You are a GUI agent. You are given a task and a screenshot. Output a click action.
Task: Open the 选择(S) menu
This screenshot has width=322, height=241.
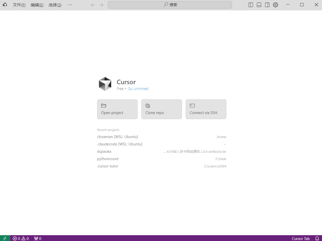pos(55,5)
